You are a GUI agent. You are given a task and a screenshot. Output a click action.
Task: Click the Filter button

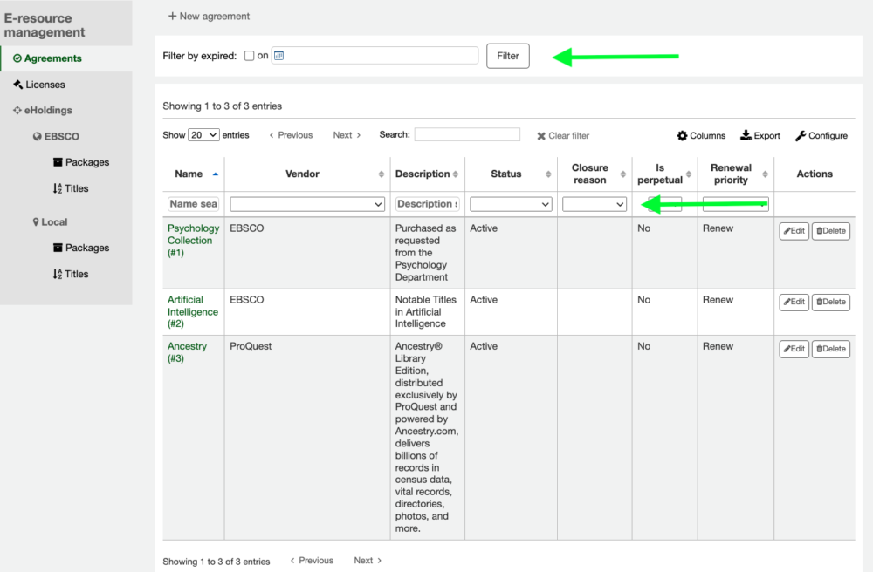point(508,56)
